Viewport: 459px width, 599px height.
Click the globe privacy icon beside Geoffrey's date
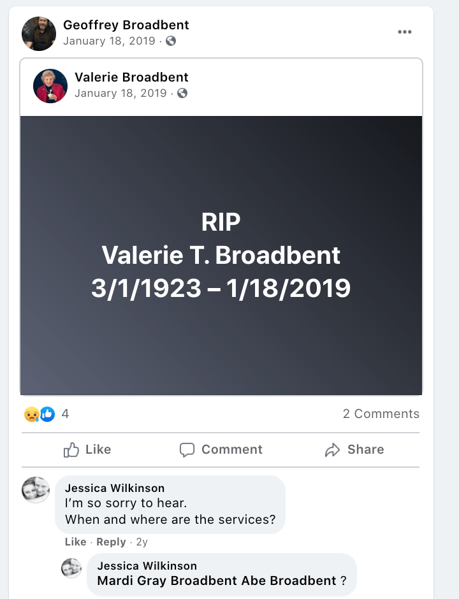pyautogui.click(x=171, y=41)
